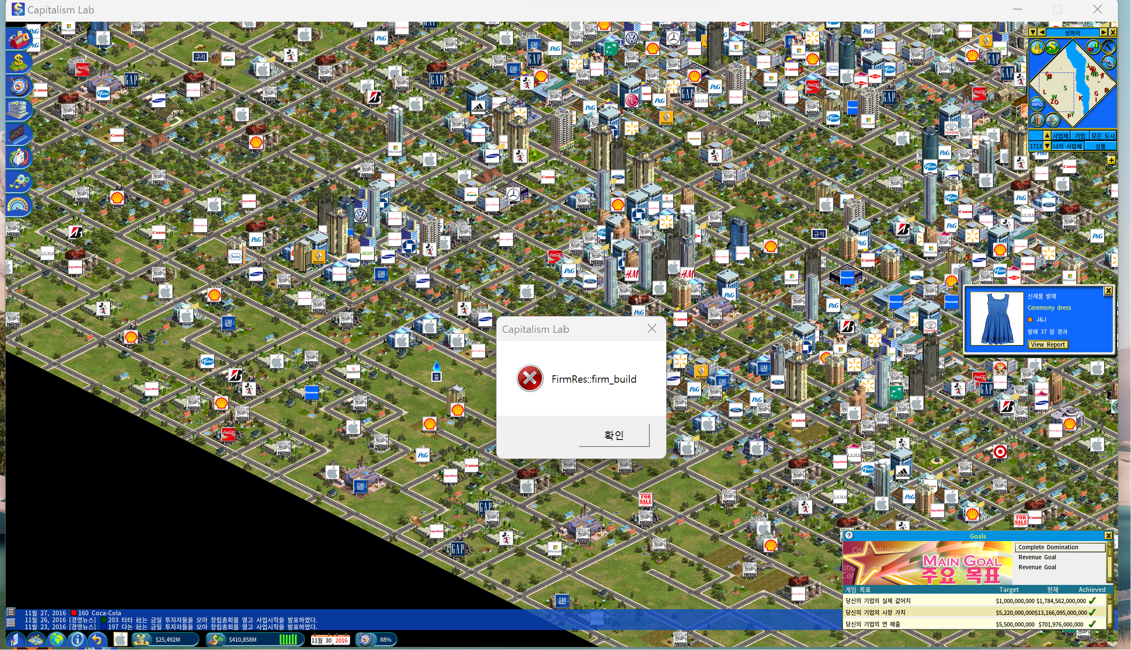
Task: Open cash balance showing $25,492M
Action: click(x=165, y=640)
